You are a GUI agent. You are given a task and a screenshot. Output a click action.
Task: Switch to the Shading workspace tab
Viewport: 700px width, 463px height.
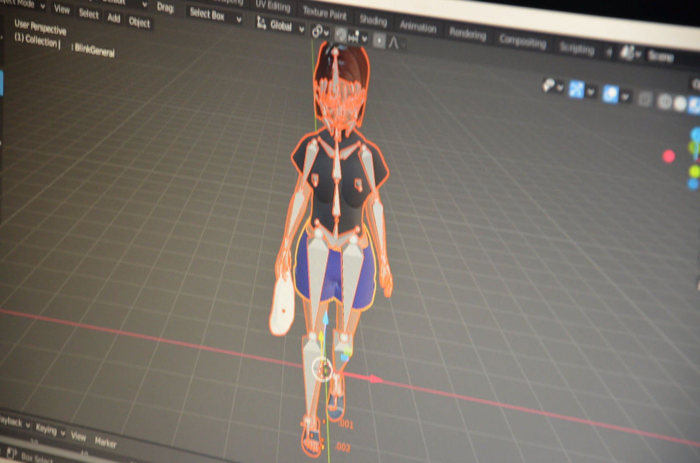373,20
